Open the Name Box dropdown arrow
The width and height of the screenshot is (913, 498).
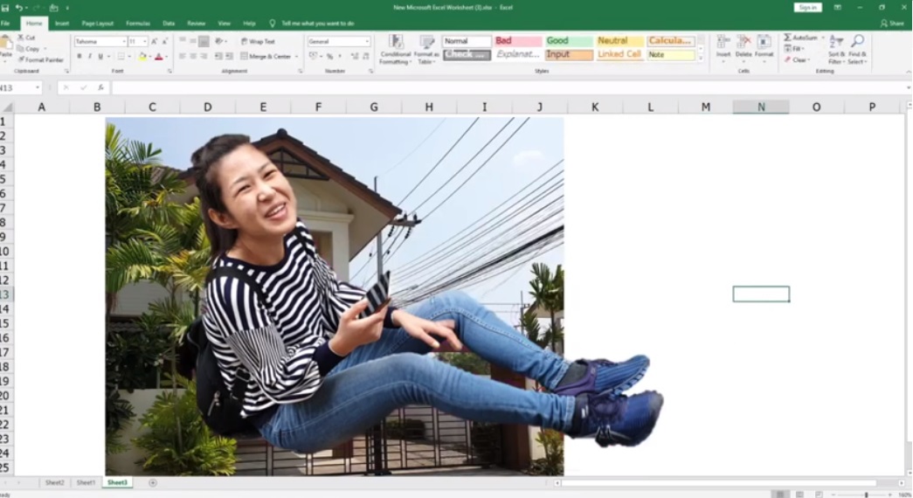(38, 88)
